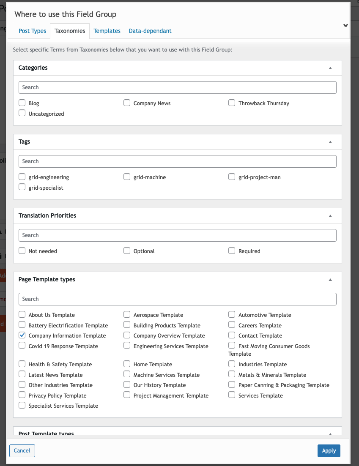Enable the grid-machine tag checkbox
The height and width of the screenshot is (466, 359).
point(127,177)
